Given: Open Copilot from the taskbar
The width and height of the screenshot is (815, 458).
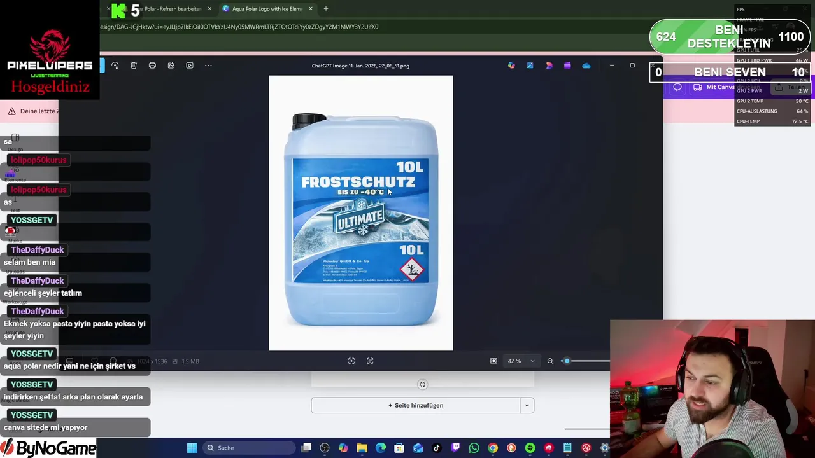Looking at the screenshot, I should (x=343, y=448).
